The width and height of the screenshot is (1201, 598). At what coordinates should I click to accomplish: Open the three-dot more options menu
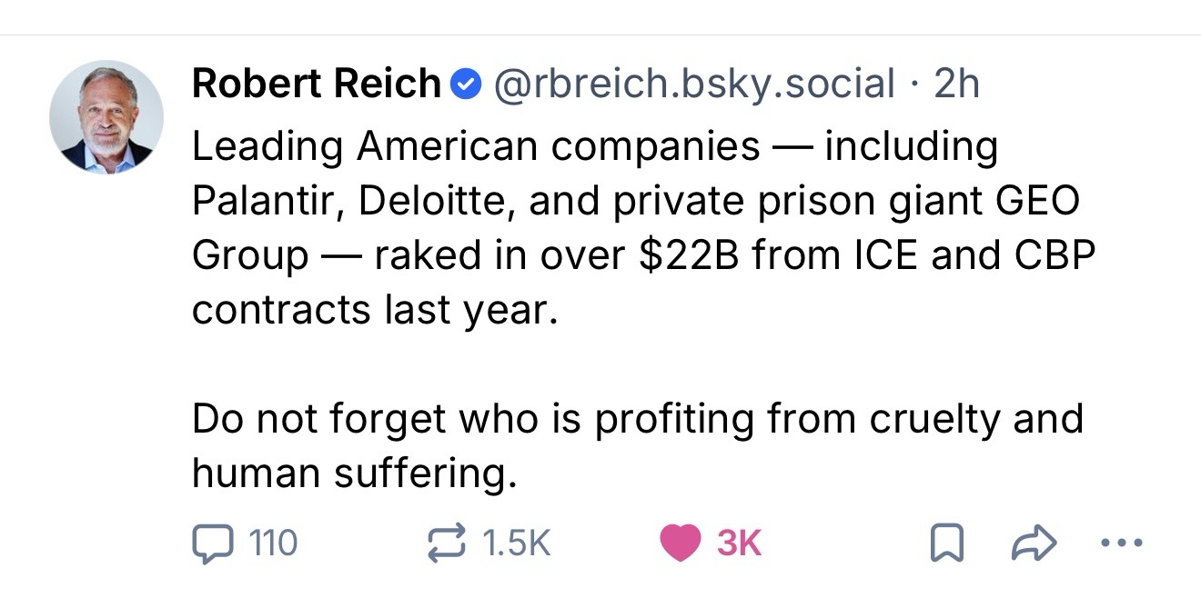1120,543
